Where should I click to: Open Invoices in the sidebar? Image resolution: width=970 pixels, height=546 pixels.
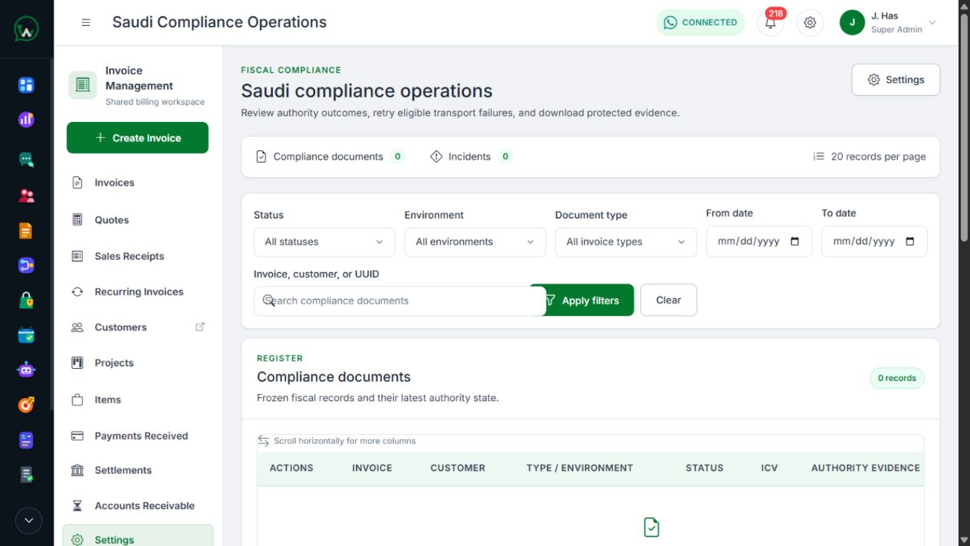(137, 183)
